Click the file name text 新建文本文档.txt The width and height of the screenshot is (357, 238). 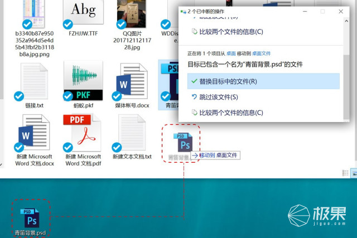[x=132, y=157]
